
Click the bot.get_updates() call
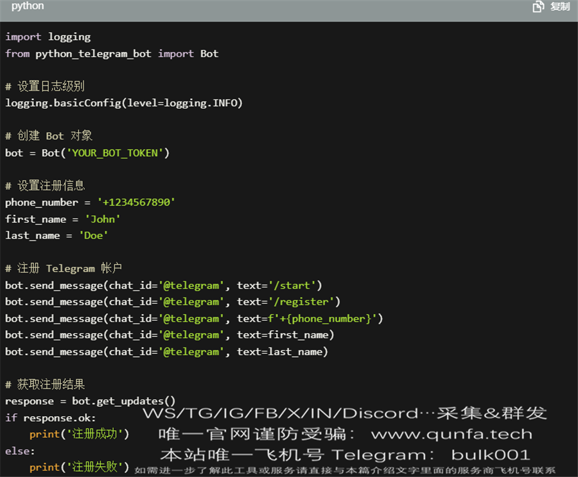(124, 401)
